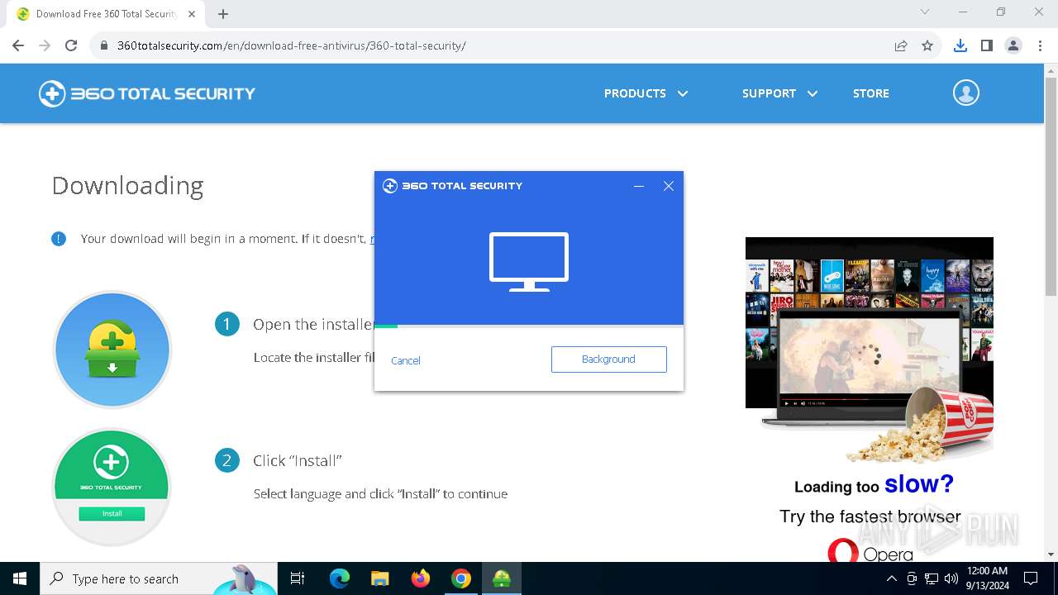Screen dimensions: 1058x595
Task: Launch Microsoft Edge from taskbar
Action: tap(340, 578)
